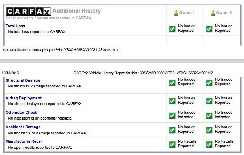Open the Accident / Damage link
The image size is (244, 155).
[23, 127]
